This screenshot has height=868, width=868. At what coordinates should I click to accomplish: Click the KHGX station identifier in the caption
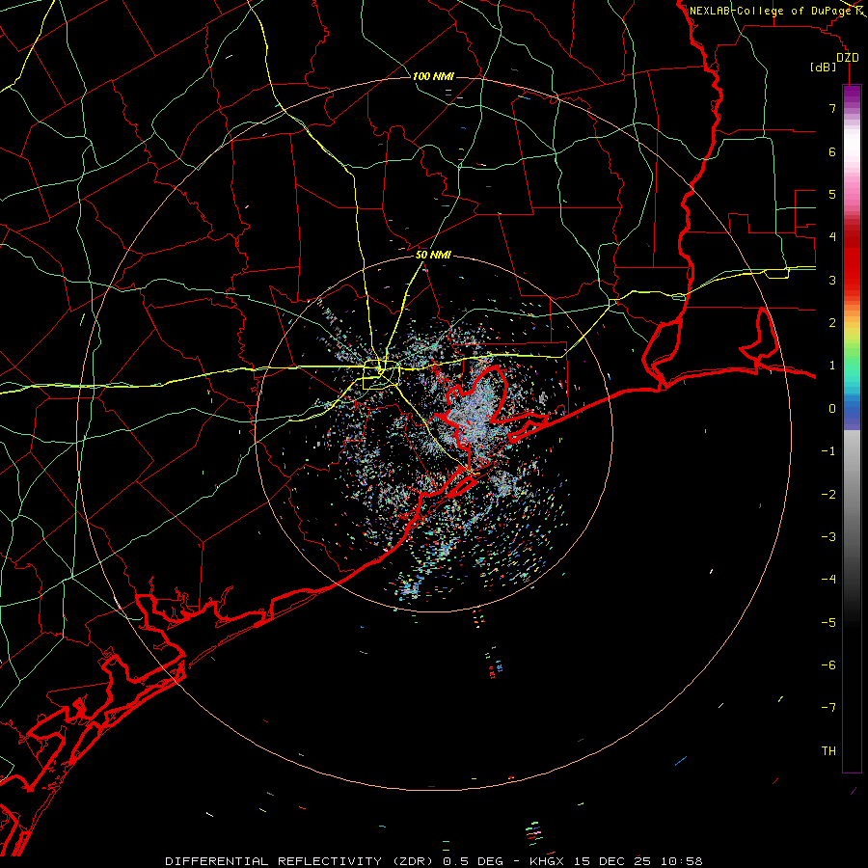click(x=547, y=861)
